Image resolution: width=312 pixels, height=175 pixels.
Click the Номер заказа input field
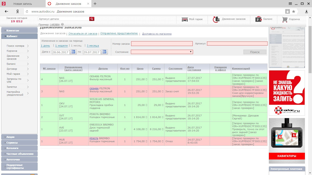pos(162,43)
